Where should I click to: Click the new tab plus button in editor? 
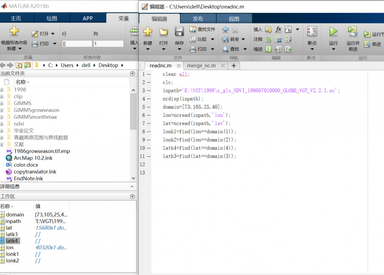point(234,65)
